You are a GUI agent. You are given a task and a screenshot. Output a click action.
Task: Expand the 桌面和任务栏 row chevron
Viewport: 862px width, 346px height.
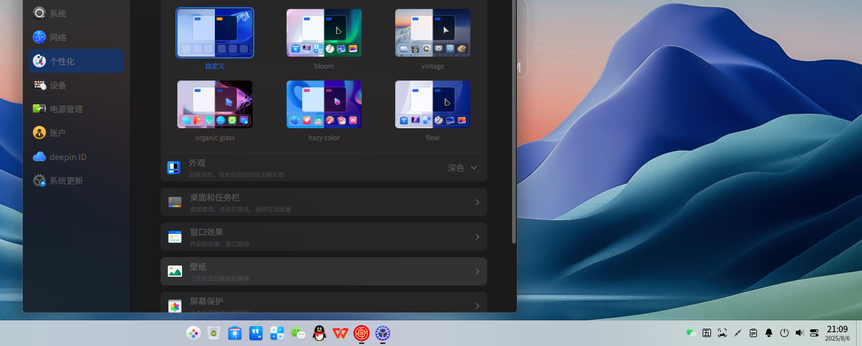pyautogui.click(x=478, y=202)
